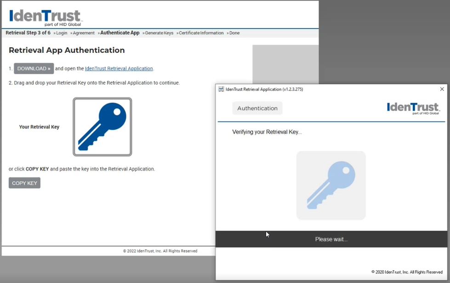Click the faded key icon in Retrieval Application

[331, 185]
